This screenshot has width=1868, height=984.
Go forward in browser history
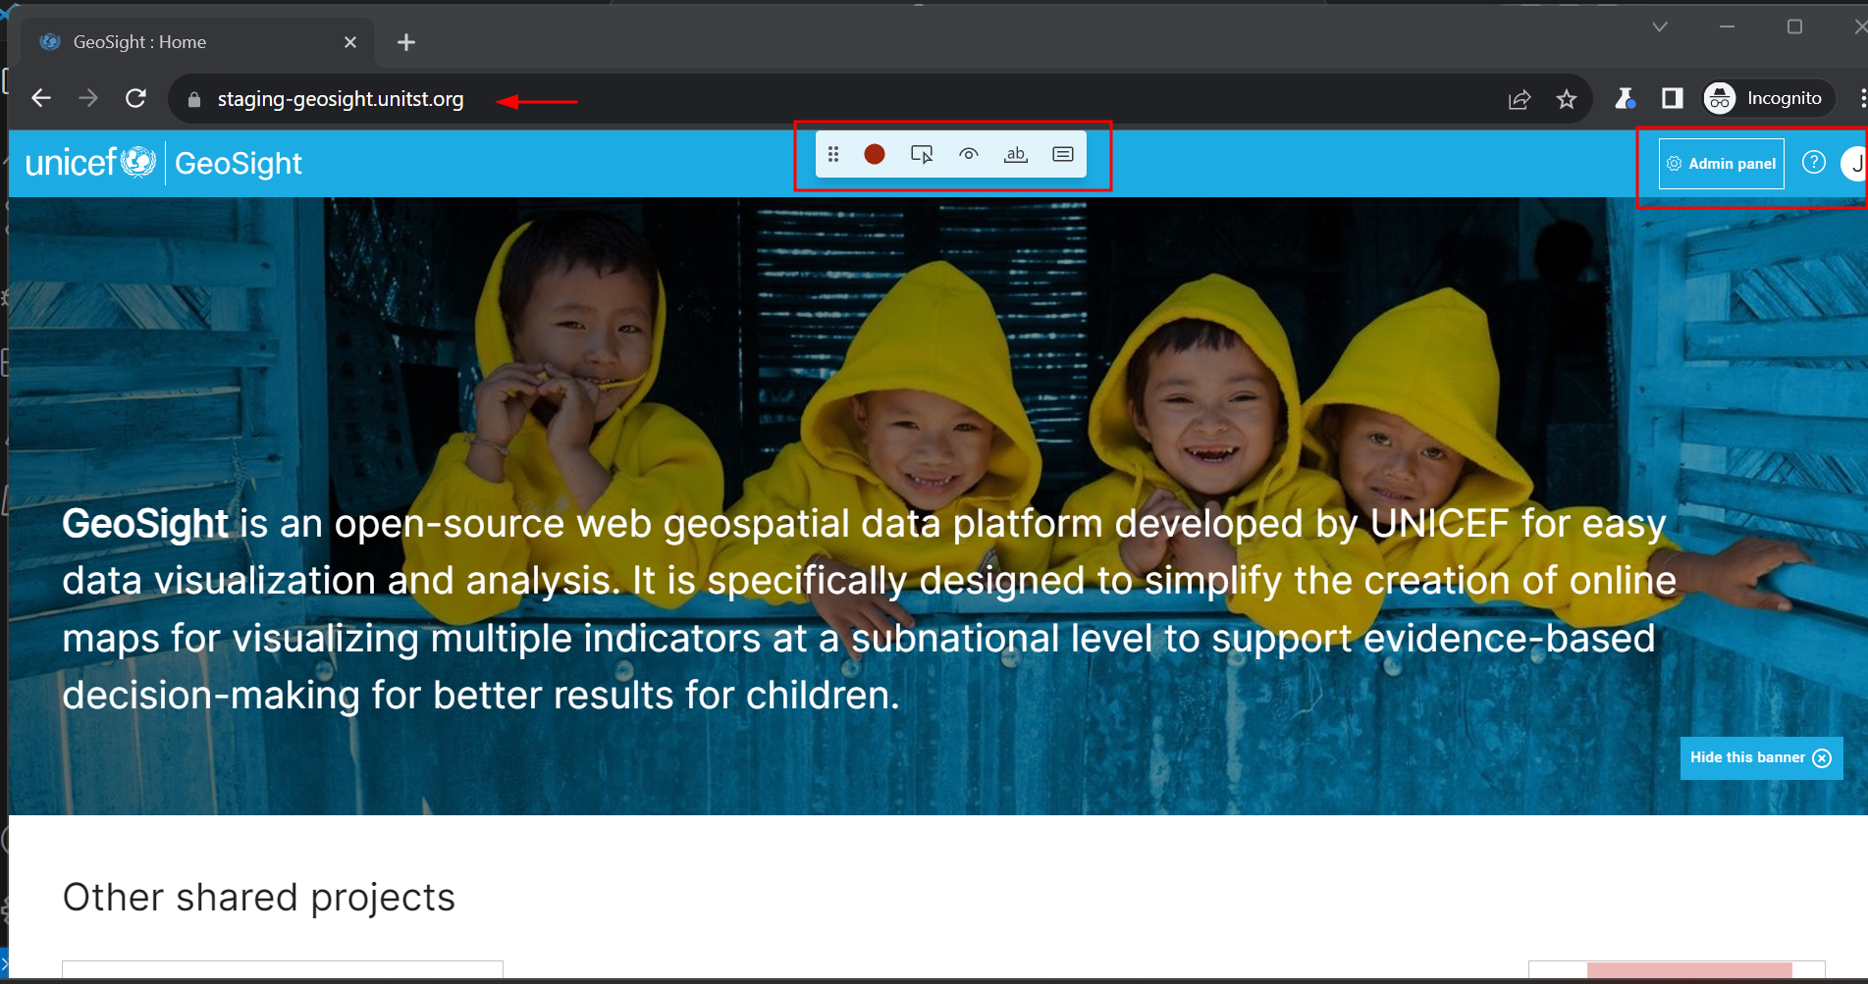(88, 98)
